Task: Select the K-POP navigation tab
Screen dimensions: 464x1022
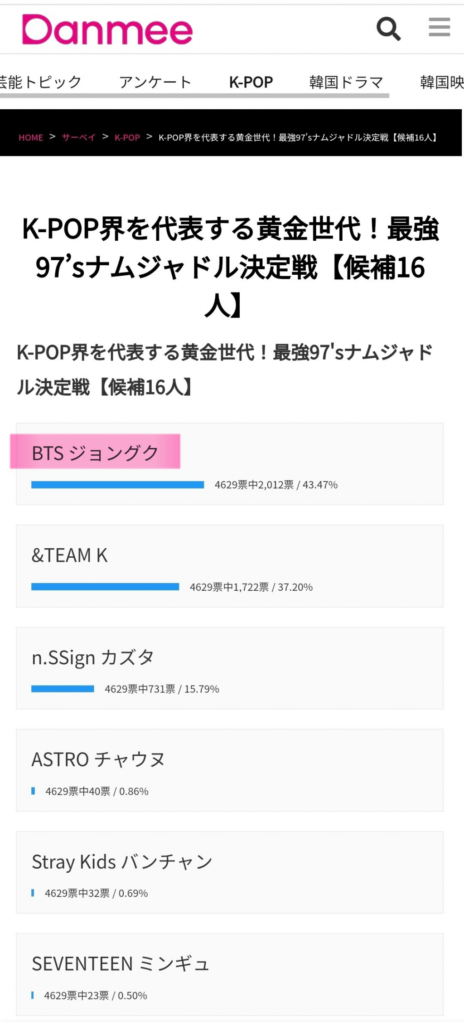Action: point(251,82)
